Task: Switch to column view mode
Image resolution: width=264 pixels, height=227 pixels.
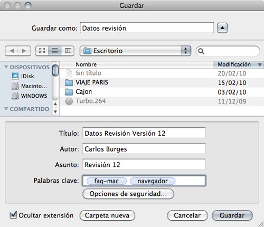Action: [68, 51]
